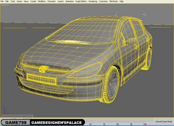Screen dimensions: 174x126
Task: Open the Help menu
Action: coord(122,1)
